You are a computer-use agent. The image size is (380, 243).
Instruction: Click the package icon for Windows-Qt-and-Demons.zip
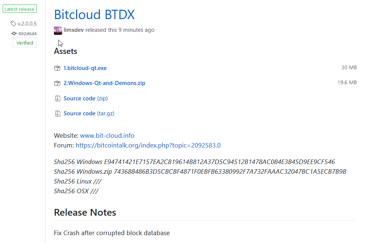57,83
